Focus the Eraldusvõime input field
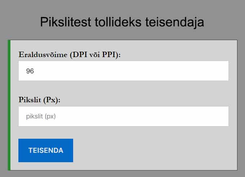The width and height of the screenshot is (245, 177). (x=124, y=71)
